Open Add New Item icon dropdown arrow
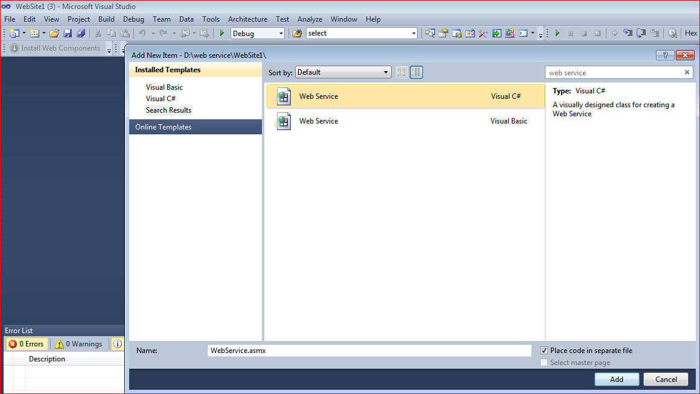This screenshot has height=394, width=700. pos(43,33)
